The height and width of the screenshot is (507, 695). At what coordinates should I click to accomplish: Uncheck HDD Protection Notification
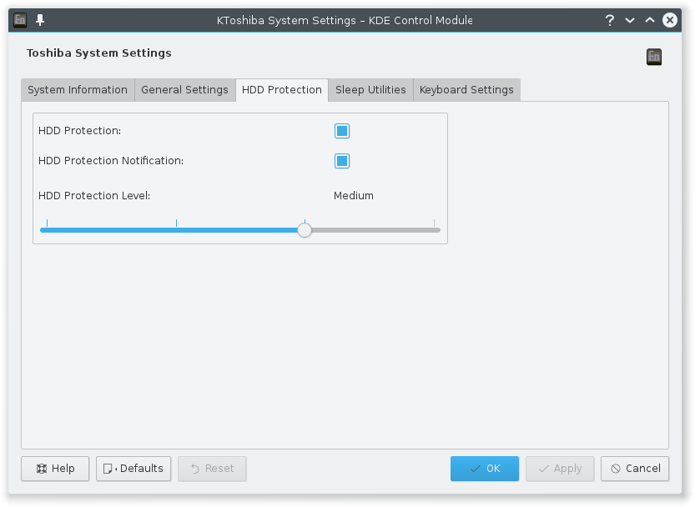coord(342,161)
